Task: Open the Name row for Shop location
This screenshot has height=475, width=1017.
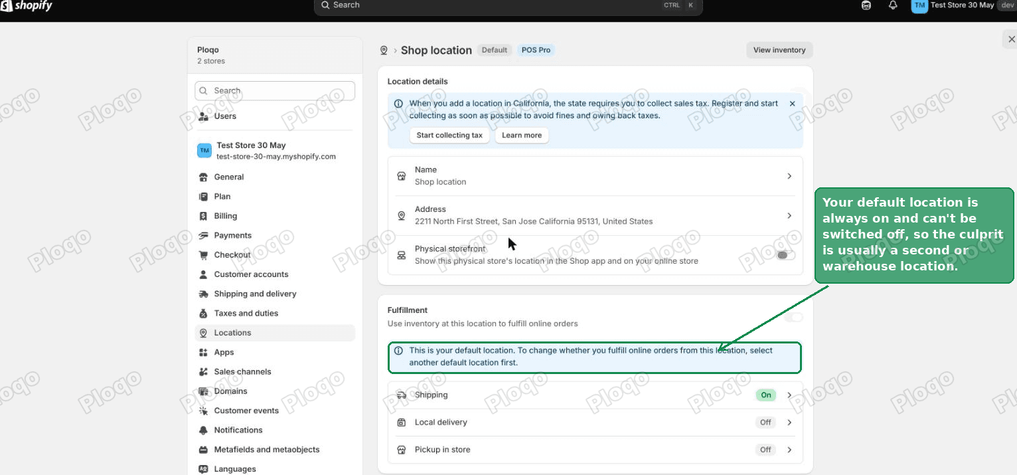Action: pyautogui.click(x=595, y=176)
